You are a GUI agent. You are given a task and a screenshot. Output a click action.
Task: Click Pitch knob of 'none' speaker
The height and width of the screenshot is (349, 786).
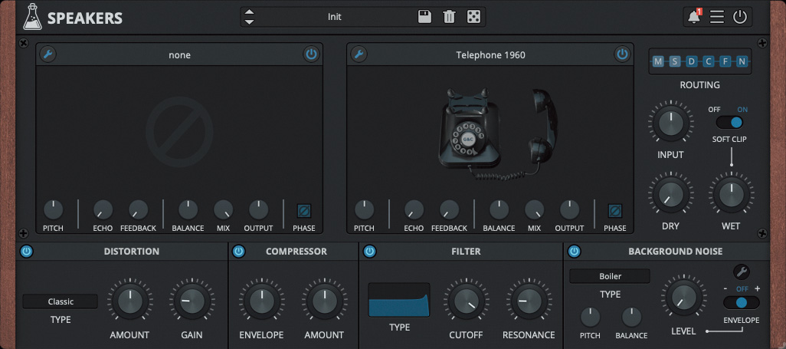[53, 210]
